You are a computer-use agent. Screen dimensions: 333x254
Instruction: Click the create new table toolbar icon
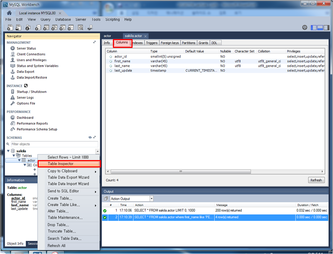(46, 27)
